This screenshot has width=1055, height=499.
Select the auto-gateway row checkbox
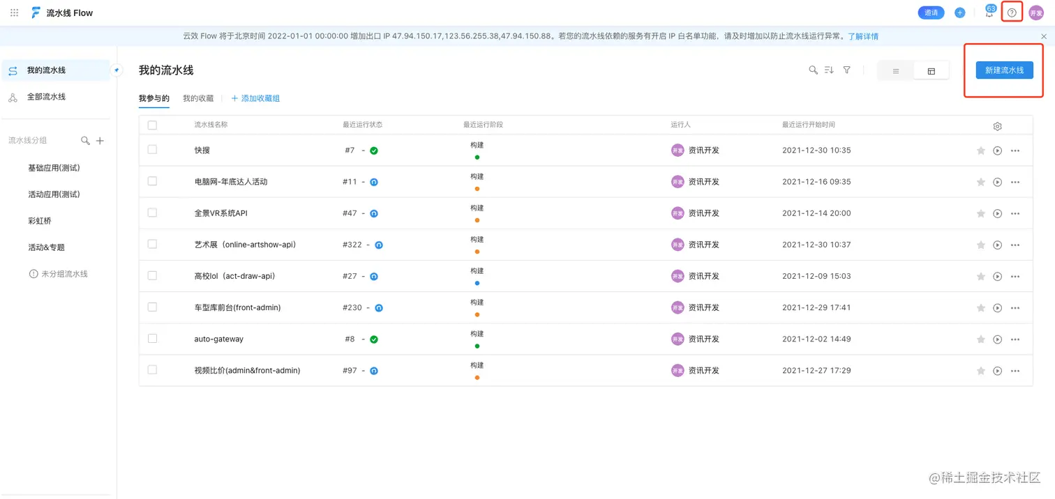click(x=152, y=339)
